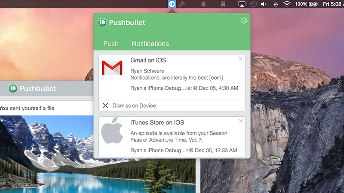Click 'Ryan Schwers' sender name

[x=147, y=71]
